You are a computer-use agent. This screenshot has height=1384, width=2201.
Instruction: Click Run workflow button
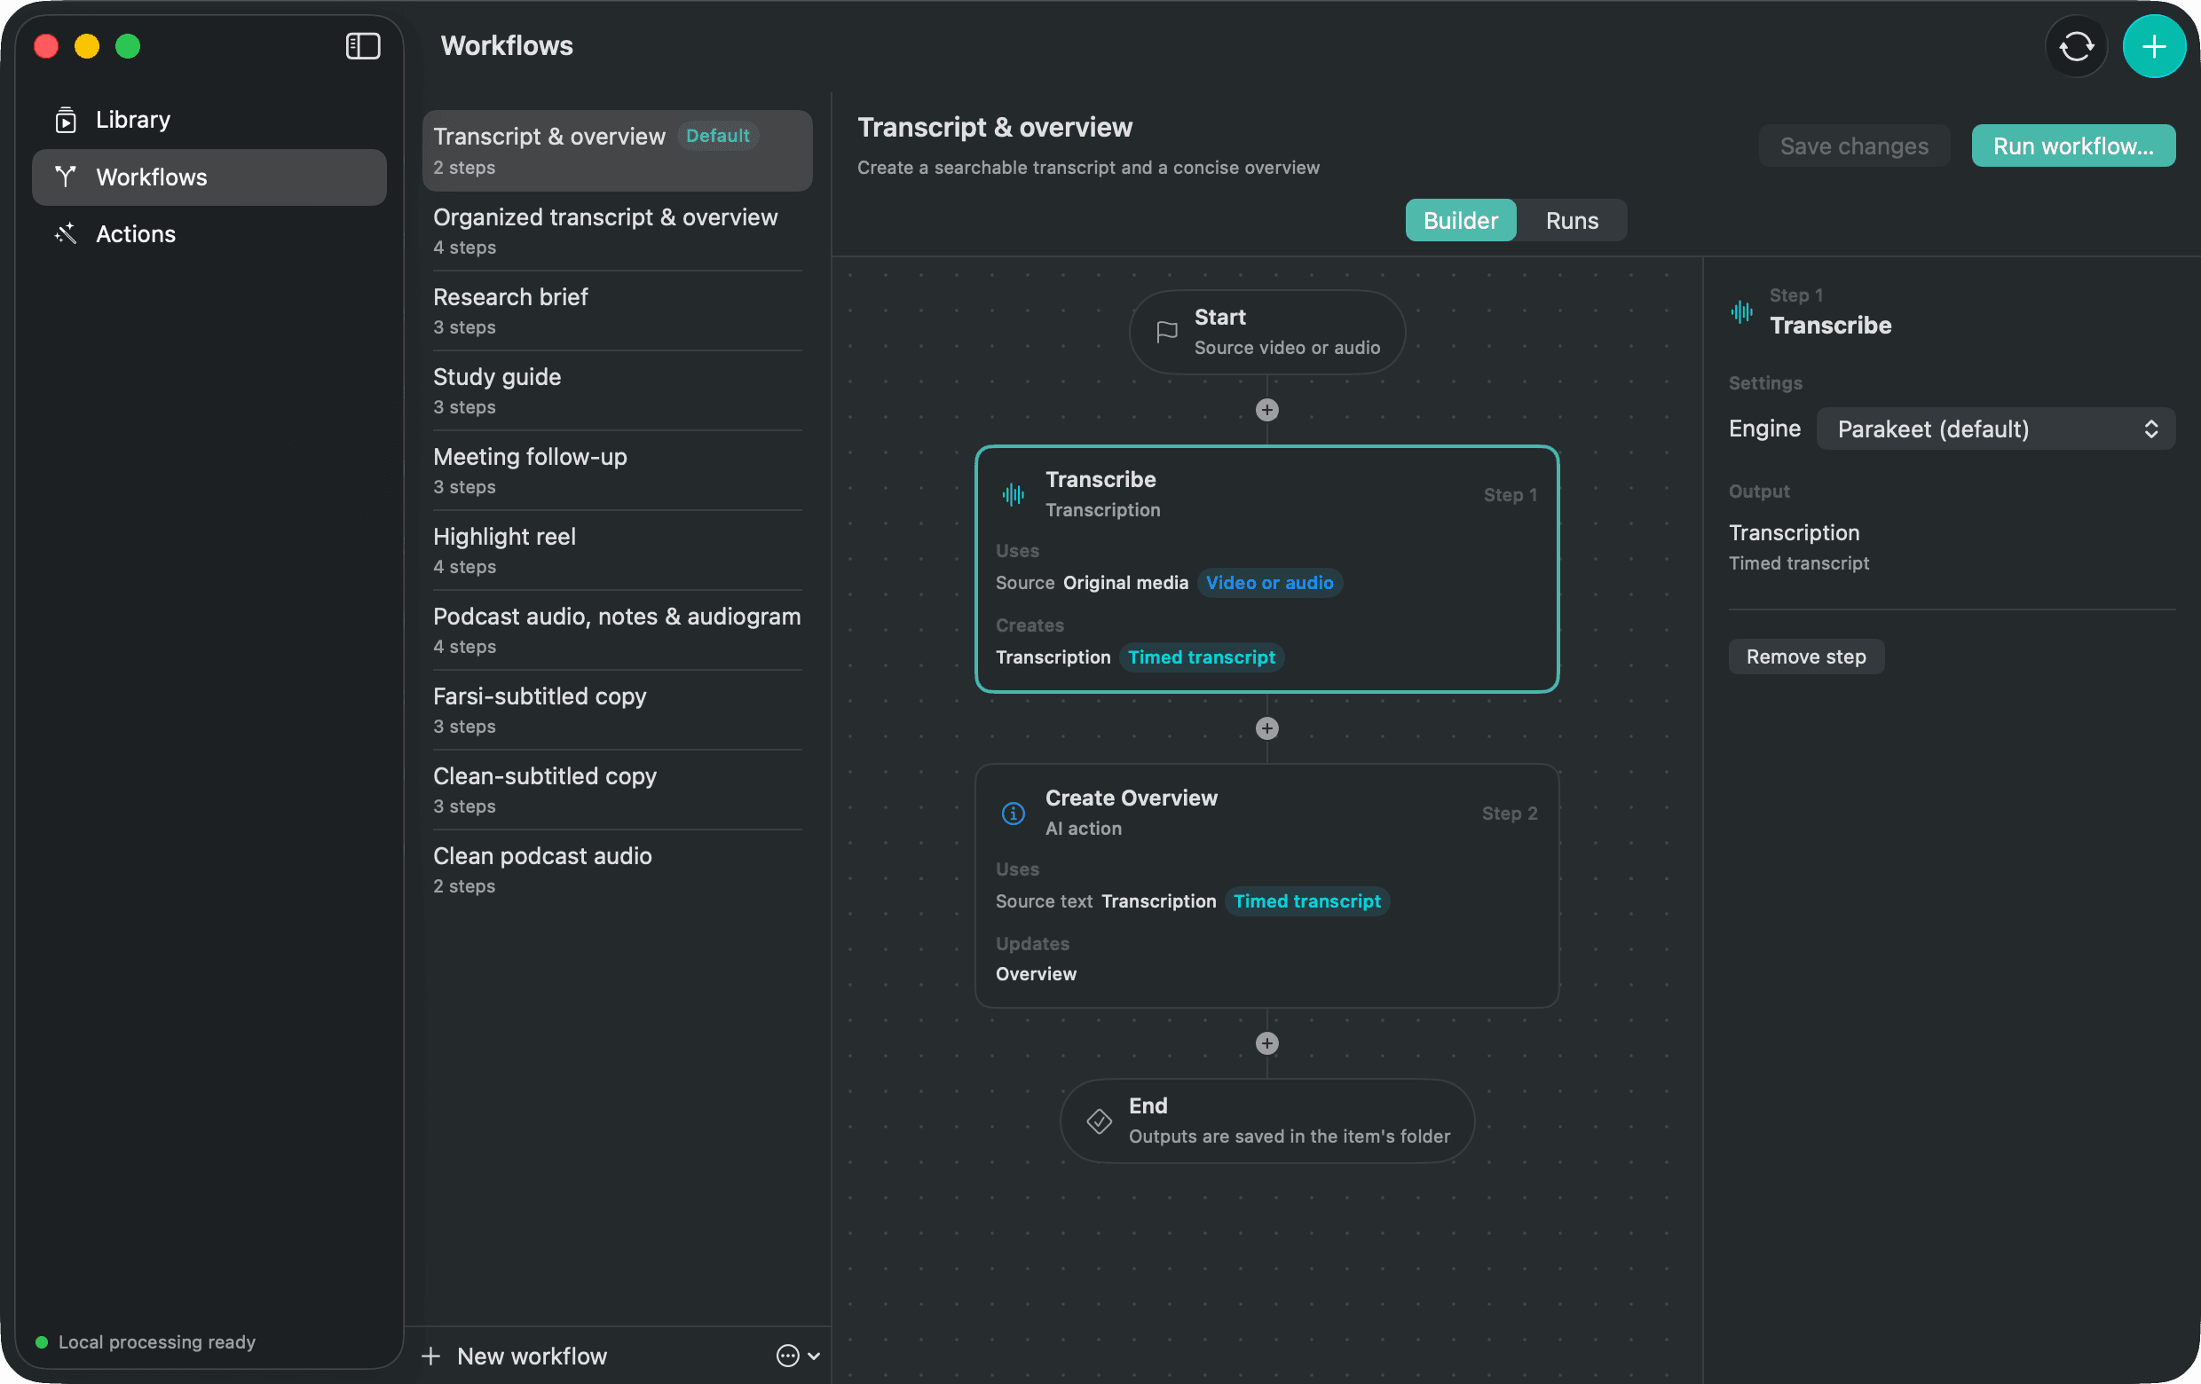click(2072, 146)
